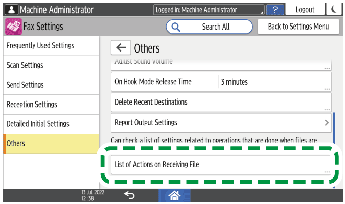Switch to Scan Settings category

(x=51, y=65)
